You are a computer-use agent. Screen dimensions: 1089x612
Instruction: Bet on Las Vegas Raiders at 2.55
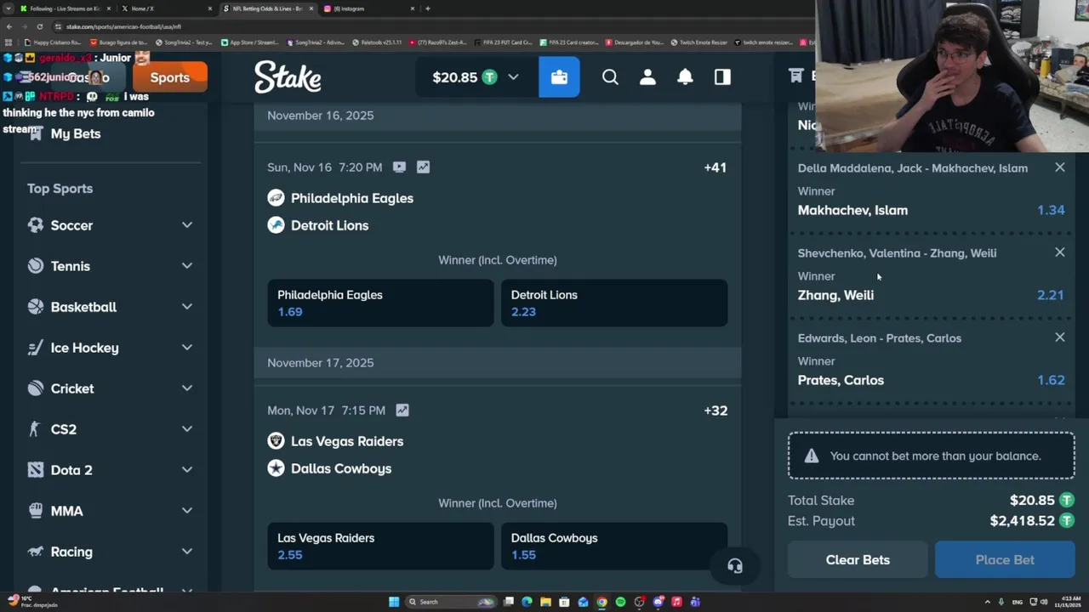[380, 547]
